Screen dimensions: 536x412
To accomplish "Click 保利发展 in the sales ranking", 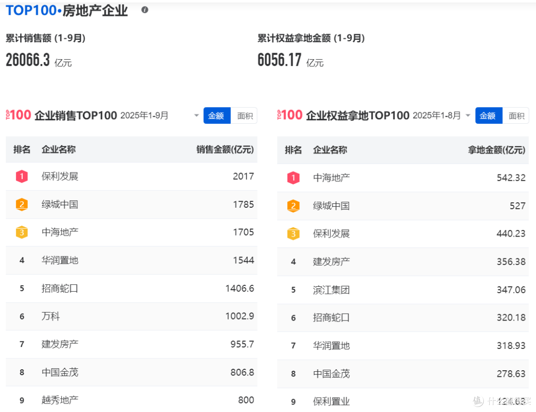I will [x=60, y=176].
